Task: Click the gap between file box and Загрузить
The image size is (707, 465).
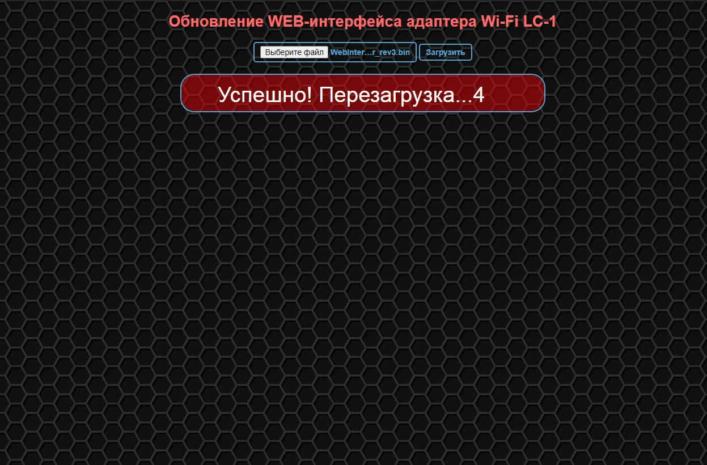Action: [418, 52]
